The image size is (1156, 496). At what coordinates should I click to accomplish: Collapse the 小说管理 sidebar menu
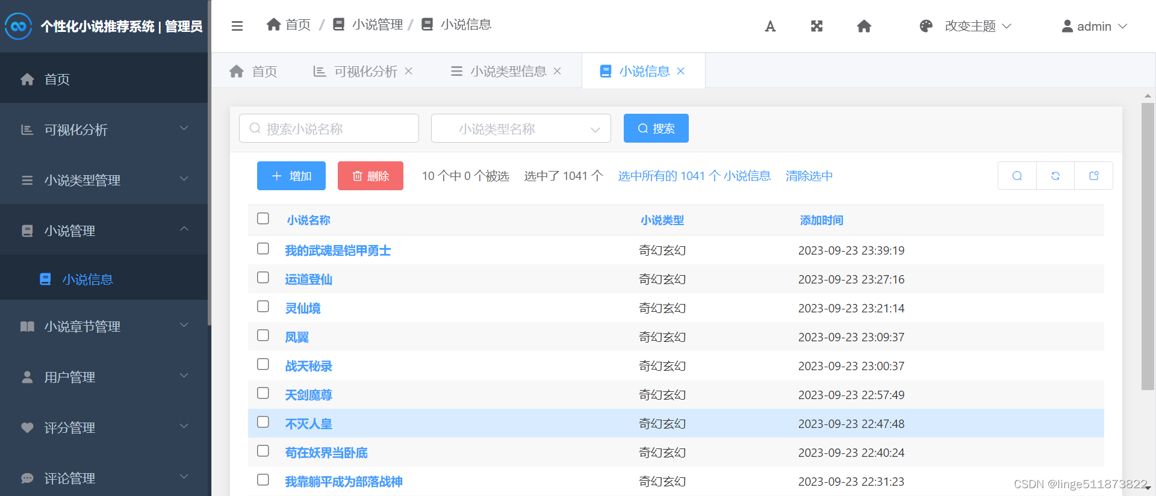tap(184, 229)
